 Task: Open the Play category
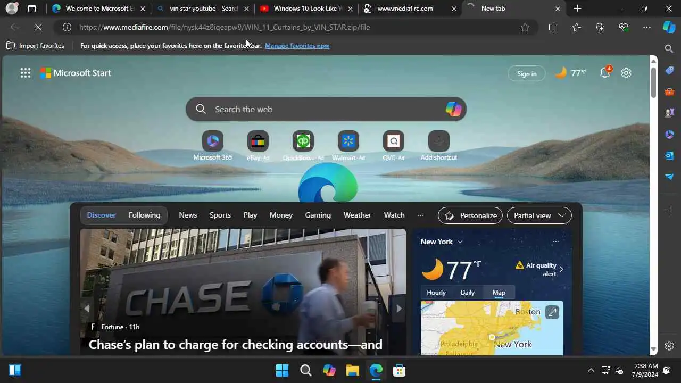(250, 215)
